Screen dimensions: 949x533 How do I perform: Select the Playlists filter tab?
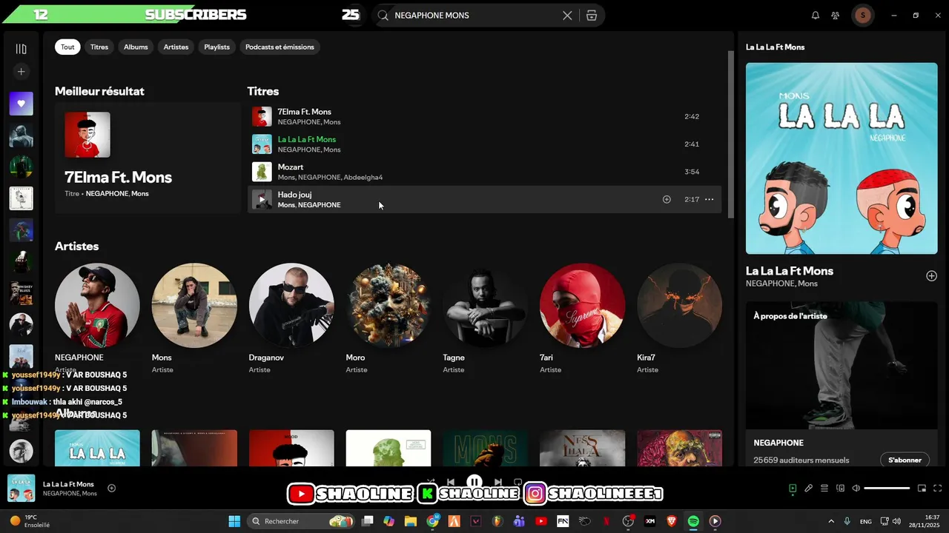(216, 47)
